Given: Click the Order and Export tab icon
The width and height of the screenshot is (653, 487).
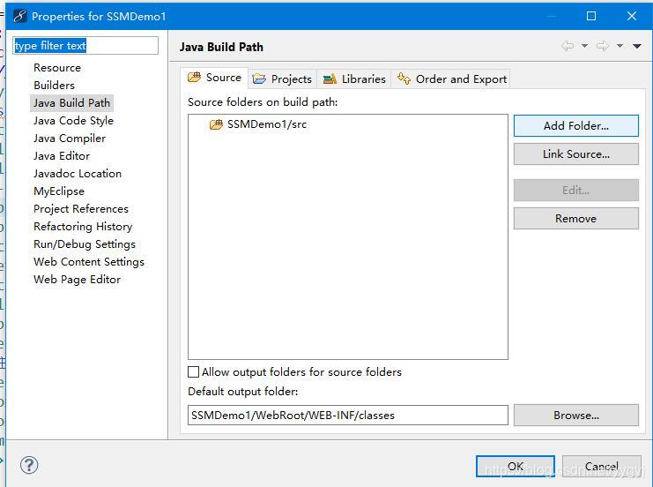Looking at the screenshot, I should (404, 79).
